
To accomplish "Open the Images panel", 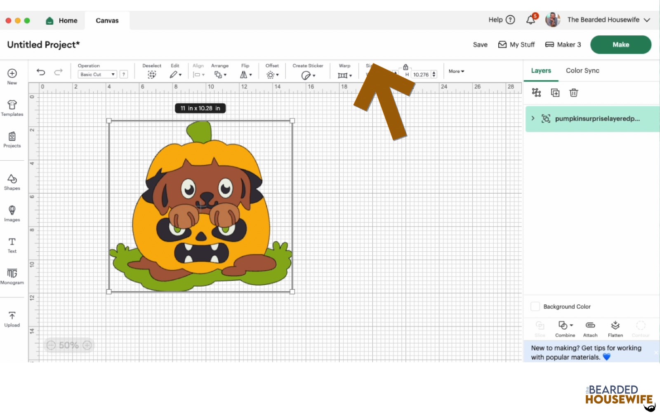I will [x=12, y=213].
